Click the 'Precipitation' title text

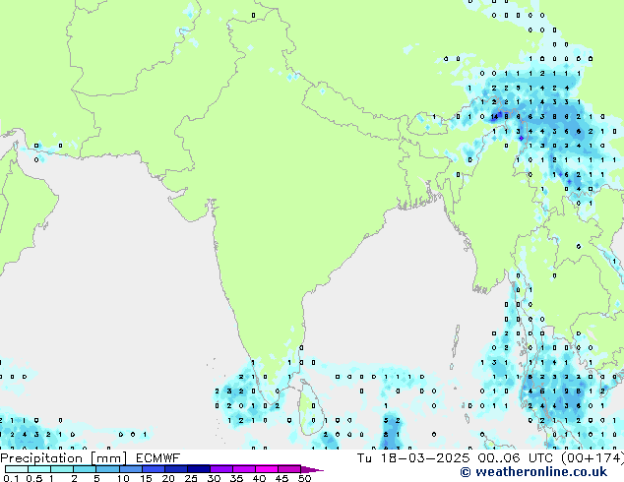(x=41, y=458)
